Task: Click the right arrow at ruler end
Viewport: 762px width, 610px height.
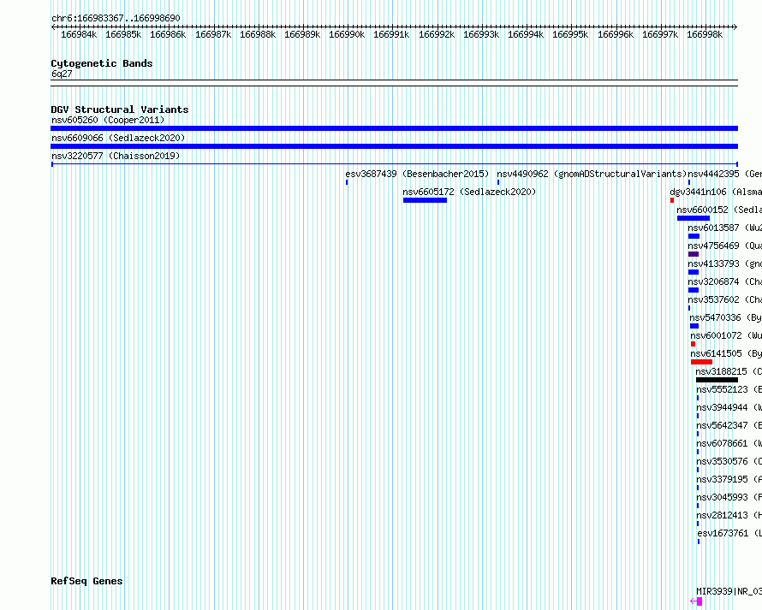Action: (x=735, y=27)
